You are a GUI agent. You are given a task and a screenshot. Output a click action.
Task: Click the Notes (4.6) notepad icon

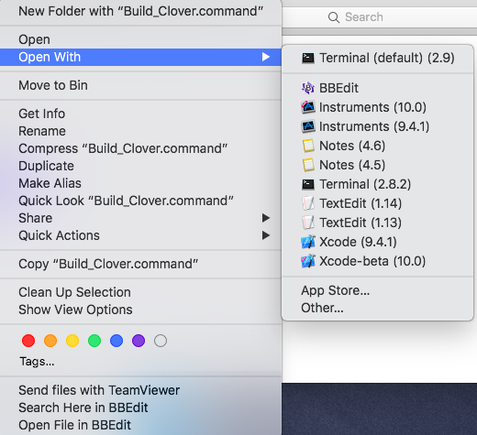308,146
